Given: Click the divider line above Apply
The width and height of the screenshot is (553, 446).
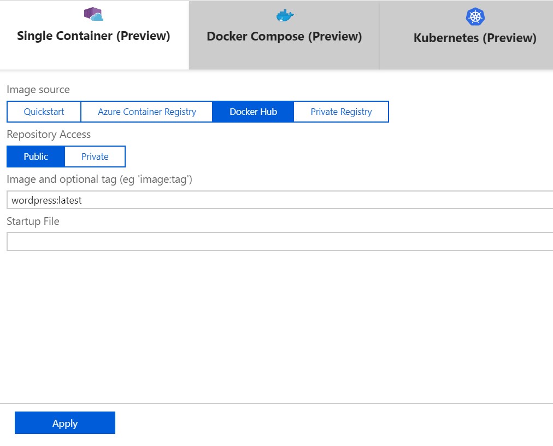Looking at the screenshot, I should pos(276,403).
